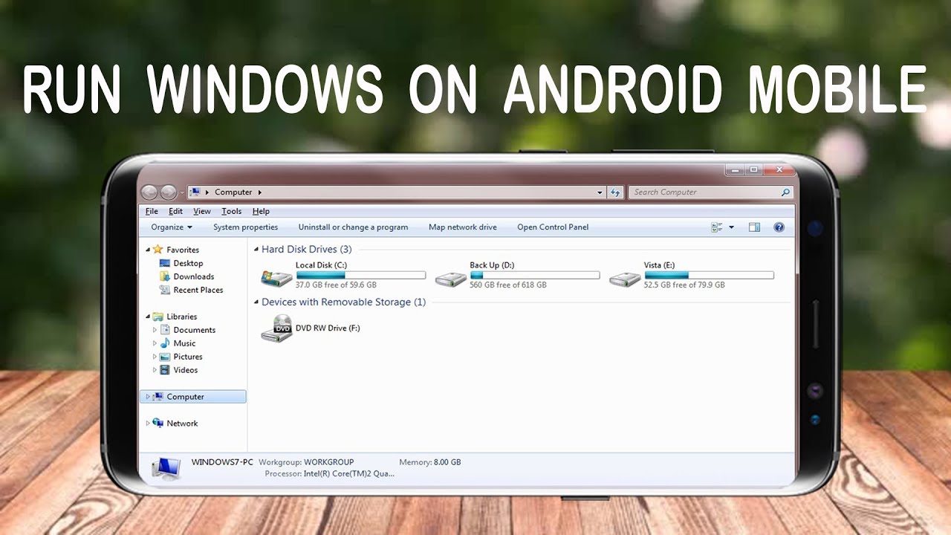Click Vista (E:) capacity bar
The height and width of the screenshot is (535, 951).
coord(709,275)
